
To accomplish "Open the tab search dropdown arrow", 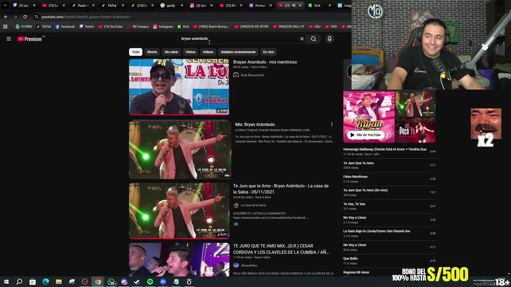I will [5, 6].
